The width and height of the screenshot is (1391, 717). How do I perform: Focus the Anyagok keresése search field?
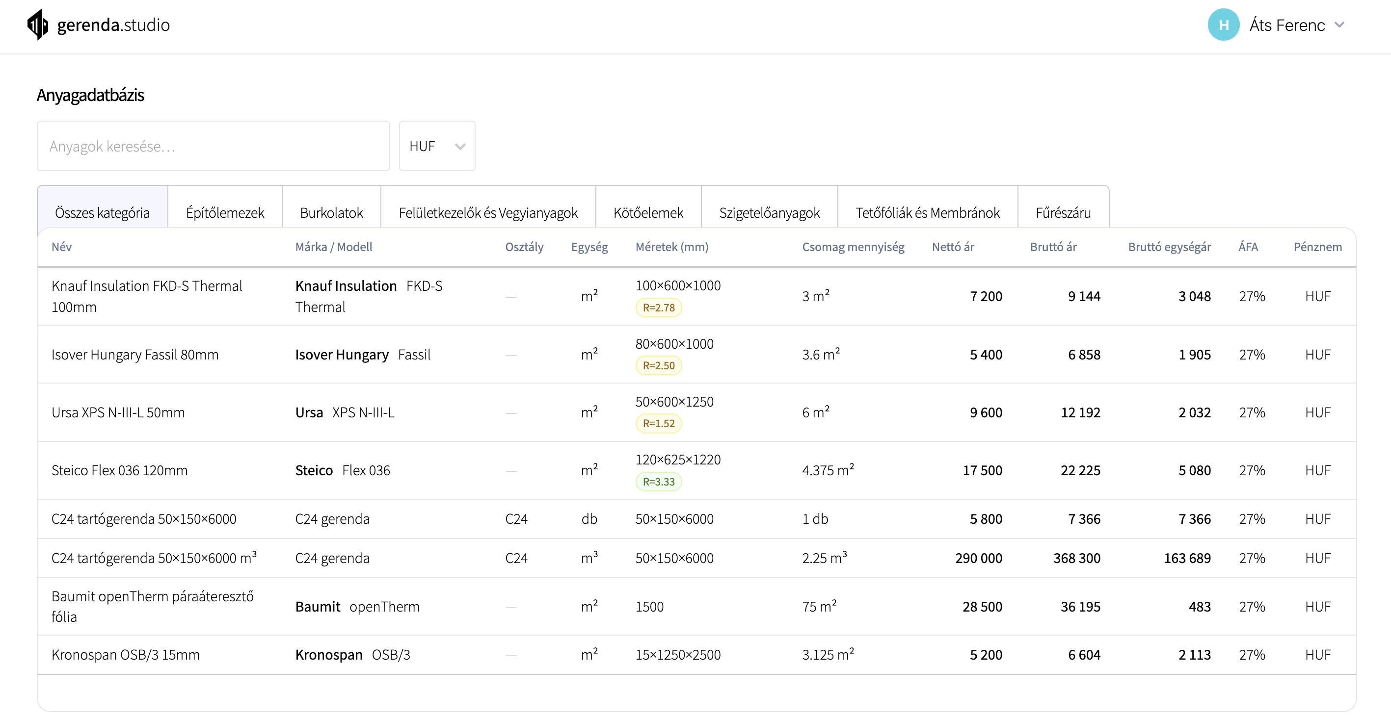(214, 146)
